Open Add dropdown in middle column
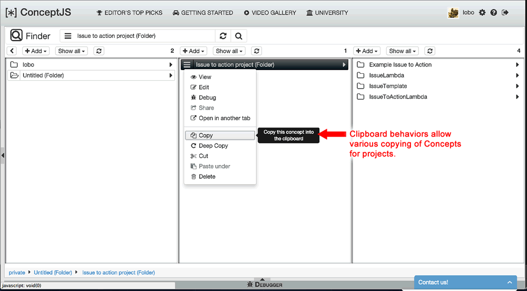Viewport: 527px width, 291px height. pos(193,51)
